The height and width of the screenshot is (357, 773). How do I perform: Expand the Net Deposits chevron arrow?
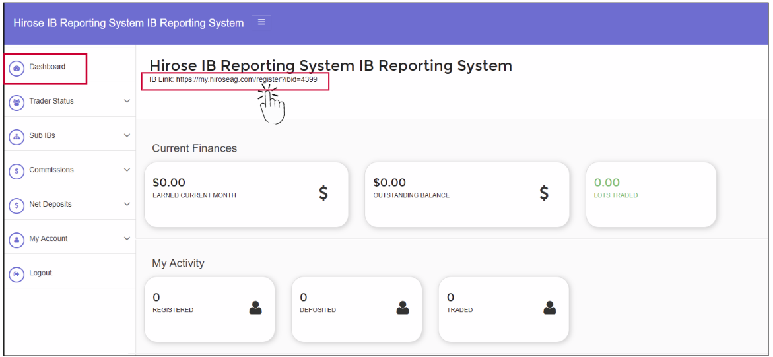pos(127,204)
